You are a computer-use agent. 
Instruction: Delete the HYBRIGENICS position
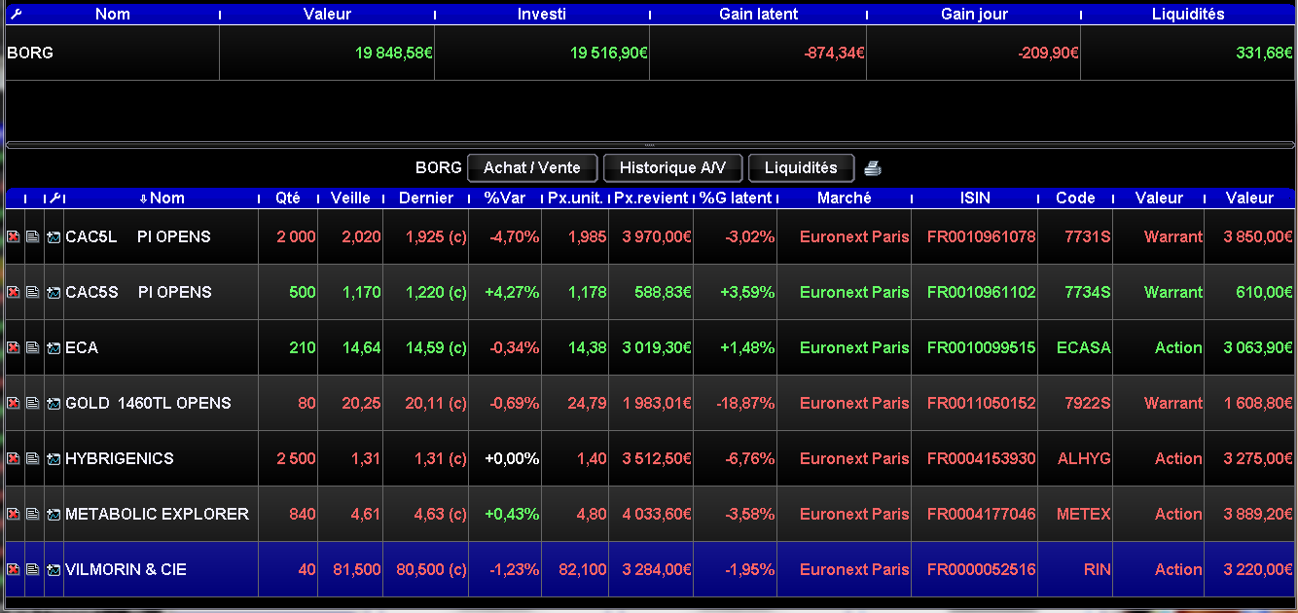(14, 458)
